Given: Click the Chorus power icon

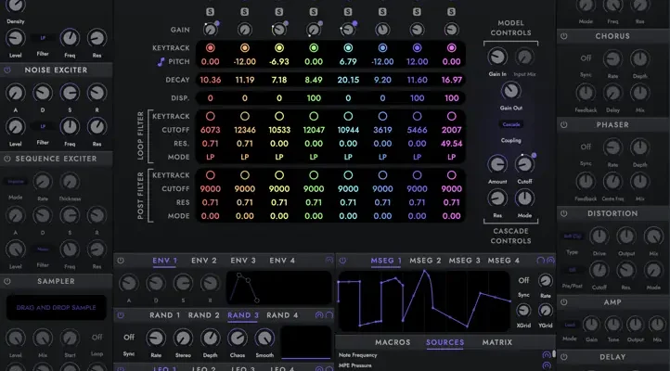Looking at the screenshot, I should click(563, 37).
